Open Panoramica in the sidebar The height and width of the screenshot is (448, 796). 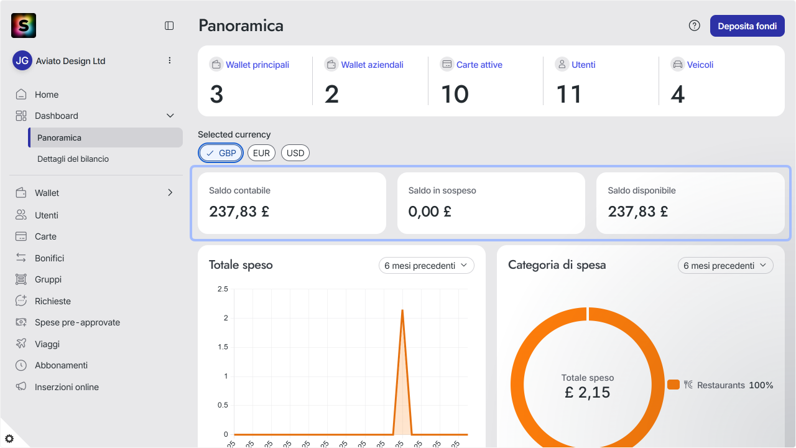[x=106, y=138]
